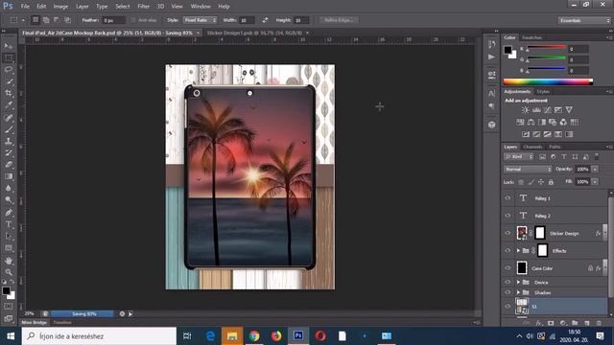Select the Lasso tool

[x=9, y=70]
